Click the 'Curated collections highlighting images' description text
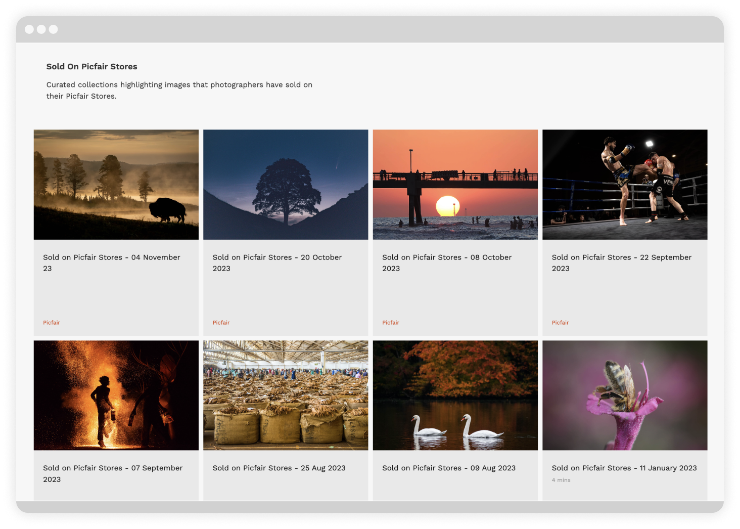Screen dimensions: 740x529 (179, 91)
